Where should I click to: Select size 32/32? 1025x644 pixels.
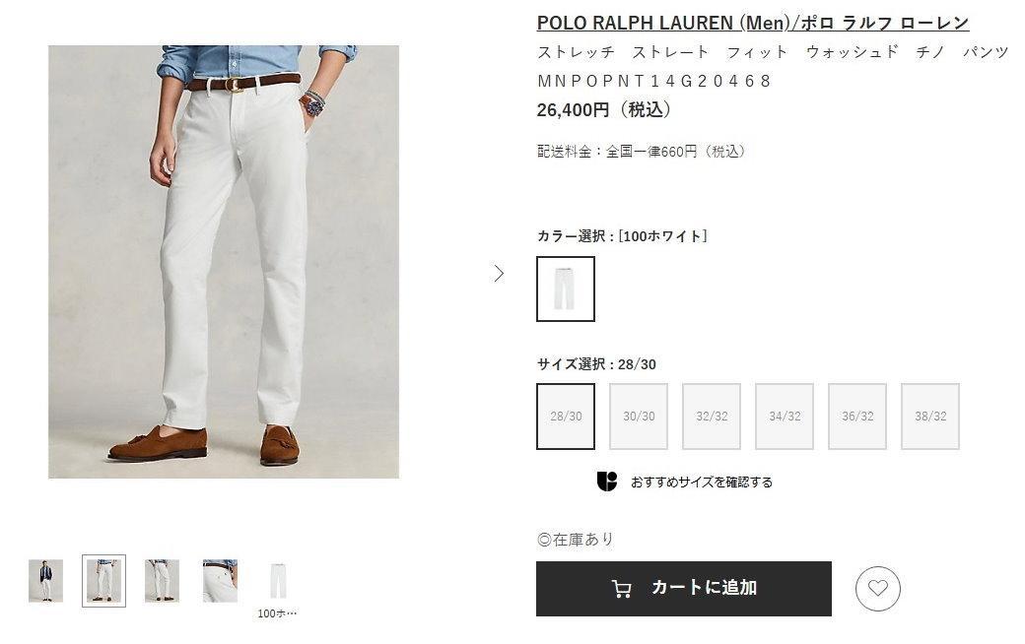712,417
